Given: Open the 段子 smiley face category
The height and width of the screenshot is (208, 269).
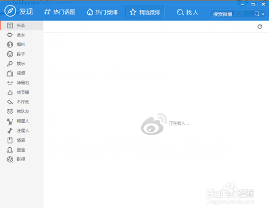Looking at the screenshot, I should pyautogui.click(x=10, y=54).
